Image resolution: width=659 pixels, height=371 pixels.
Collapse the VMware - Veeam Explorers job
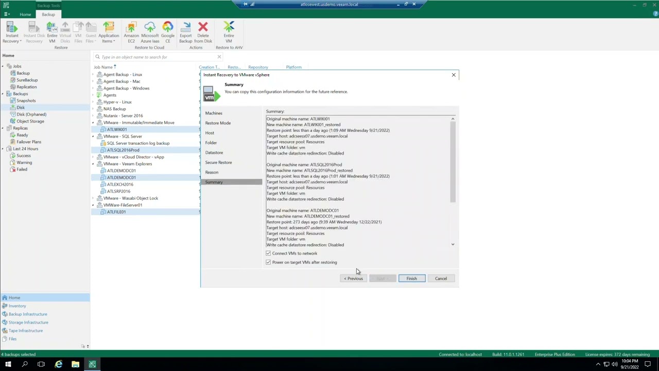point(93,164)
